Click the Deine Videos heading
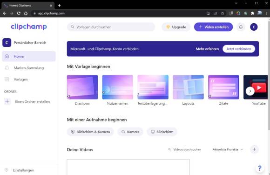Viewport: 270px width, 175px height. tap(80, 150)
